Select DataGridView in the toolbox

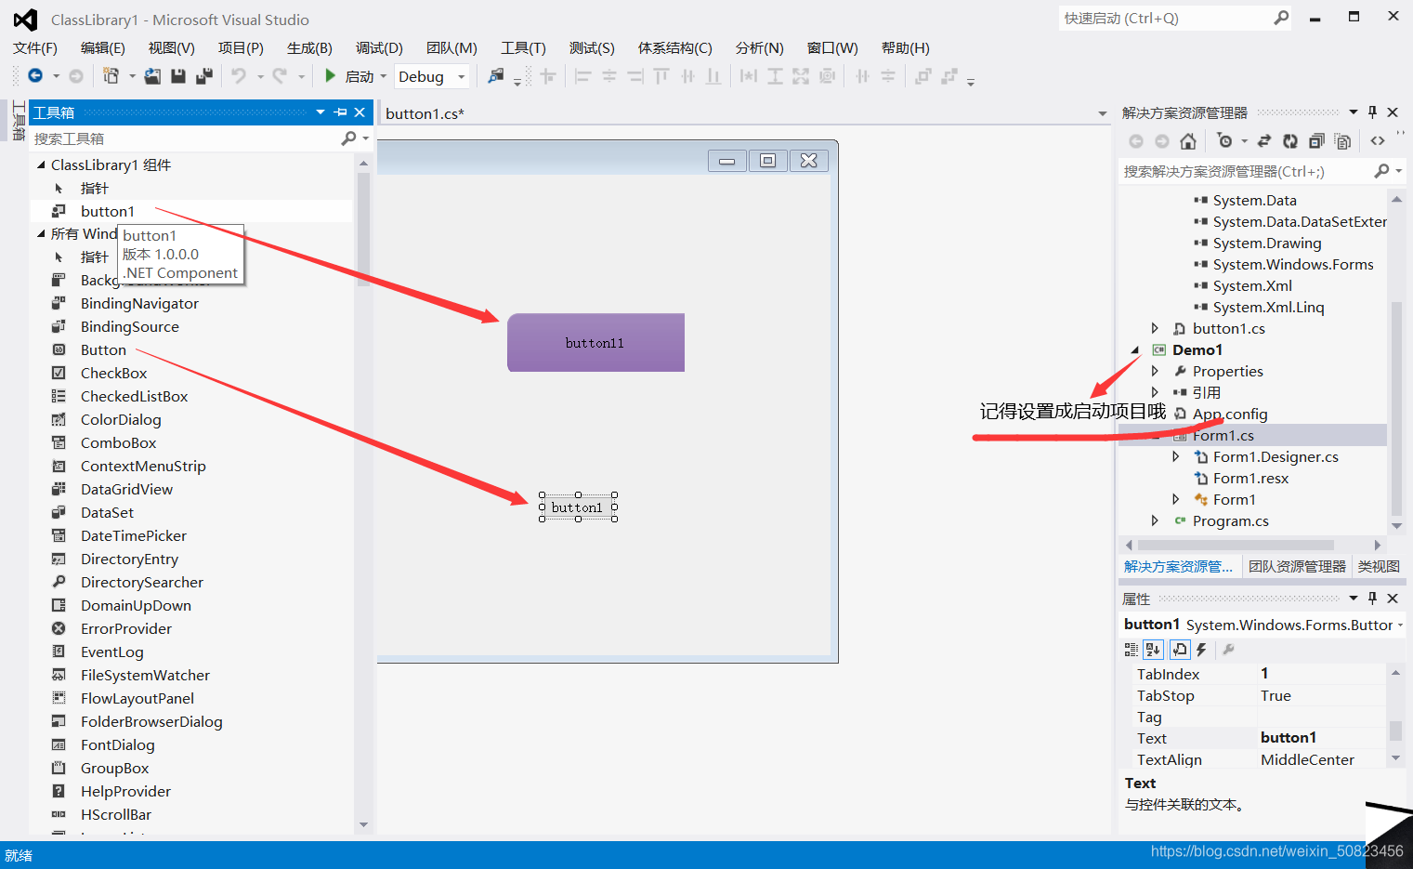tap(126, 489)
